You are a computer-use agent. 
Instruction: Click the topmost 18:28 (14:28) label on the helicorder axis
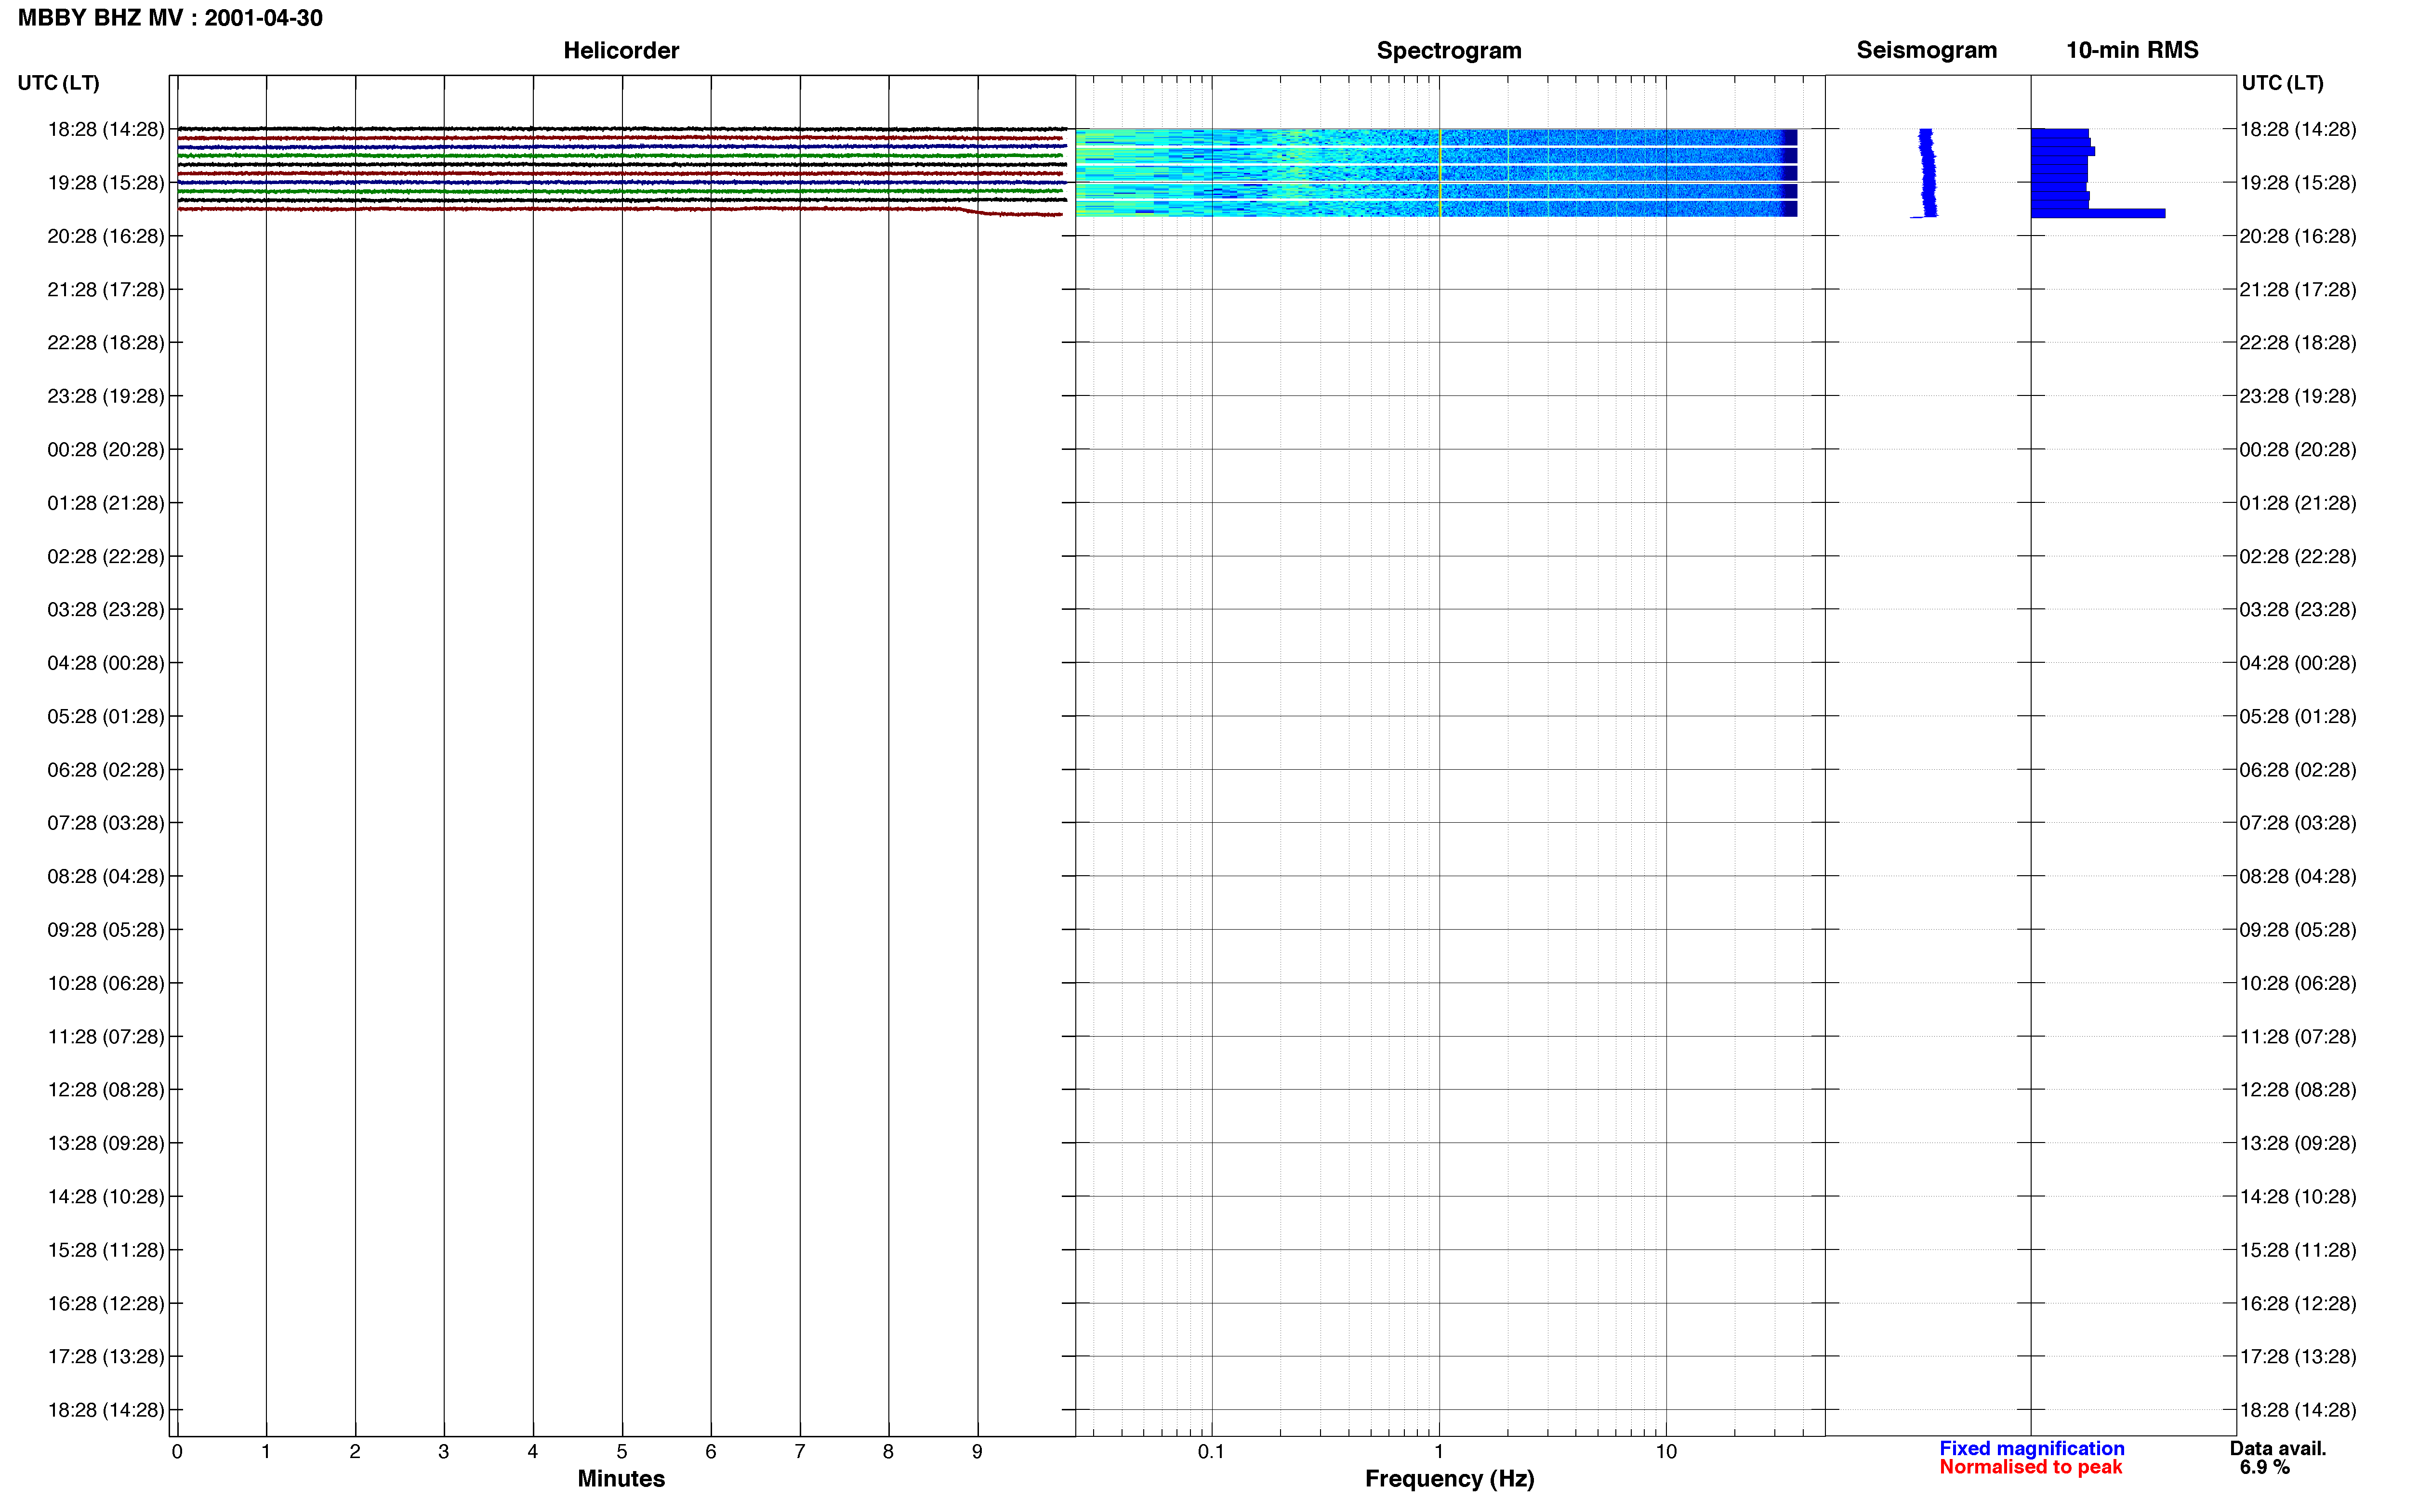(x=106, y=129)
